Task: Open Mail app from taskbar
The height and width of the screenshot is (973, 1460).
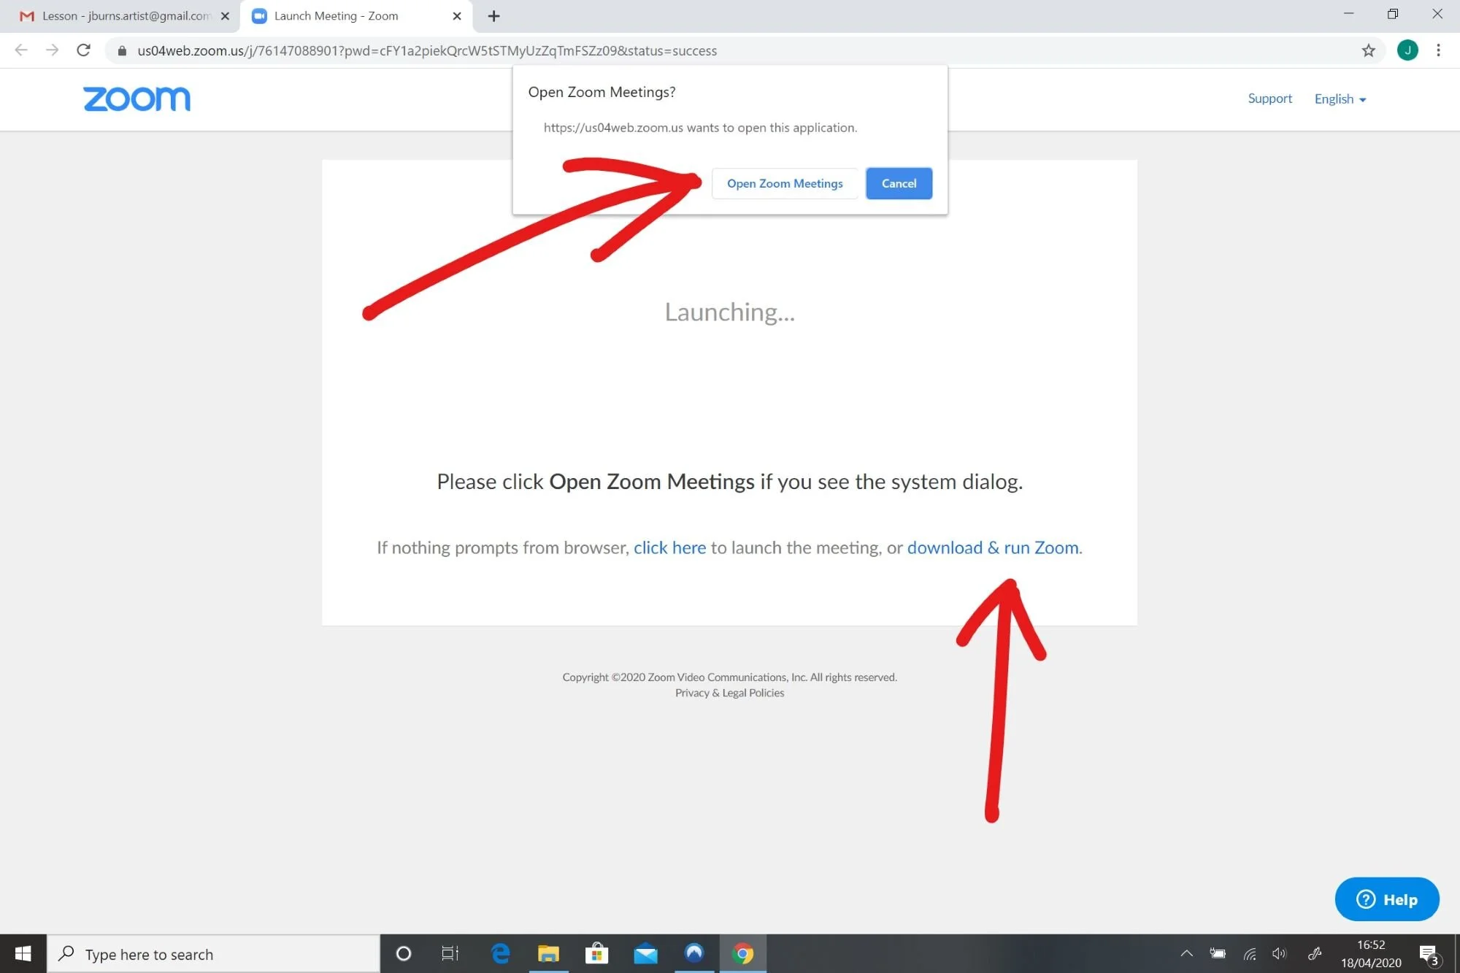Action: pyautogui.click(x=645, y=953)
